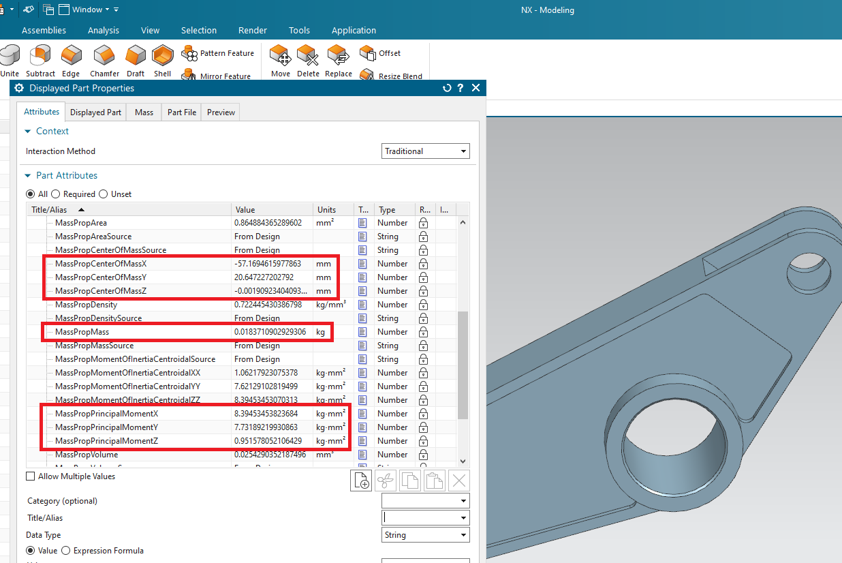
Task: Switch to the Mass tab
Action: pos(144,112)
